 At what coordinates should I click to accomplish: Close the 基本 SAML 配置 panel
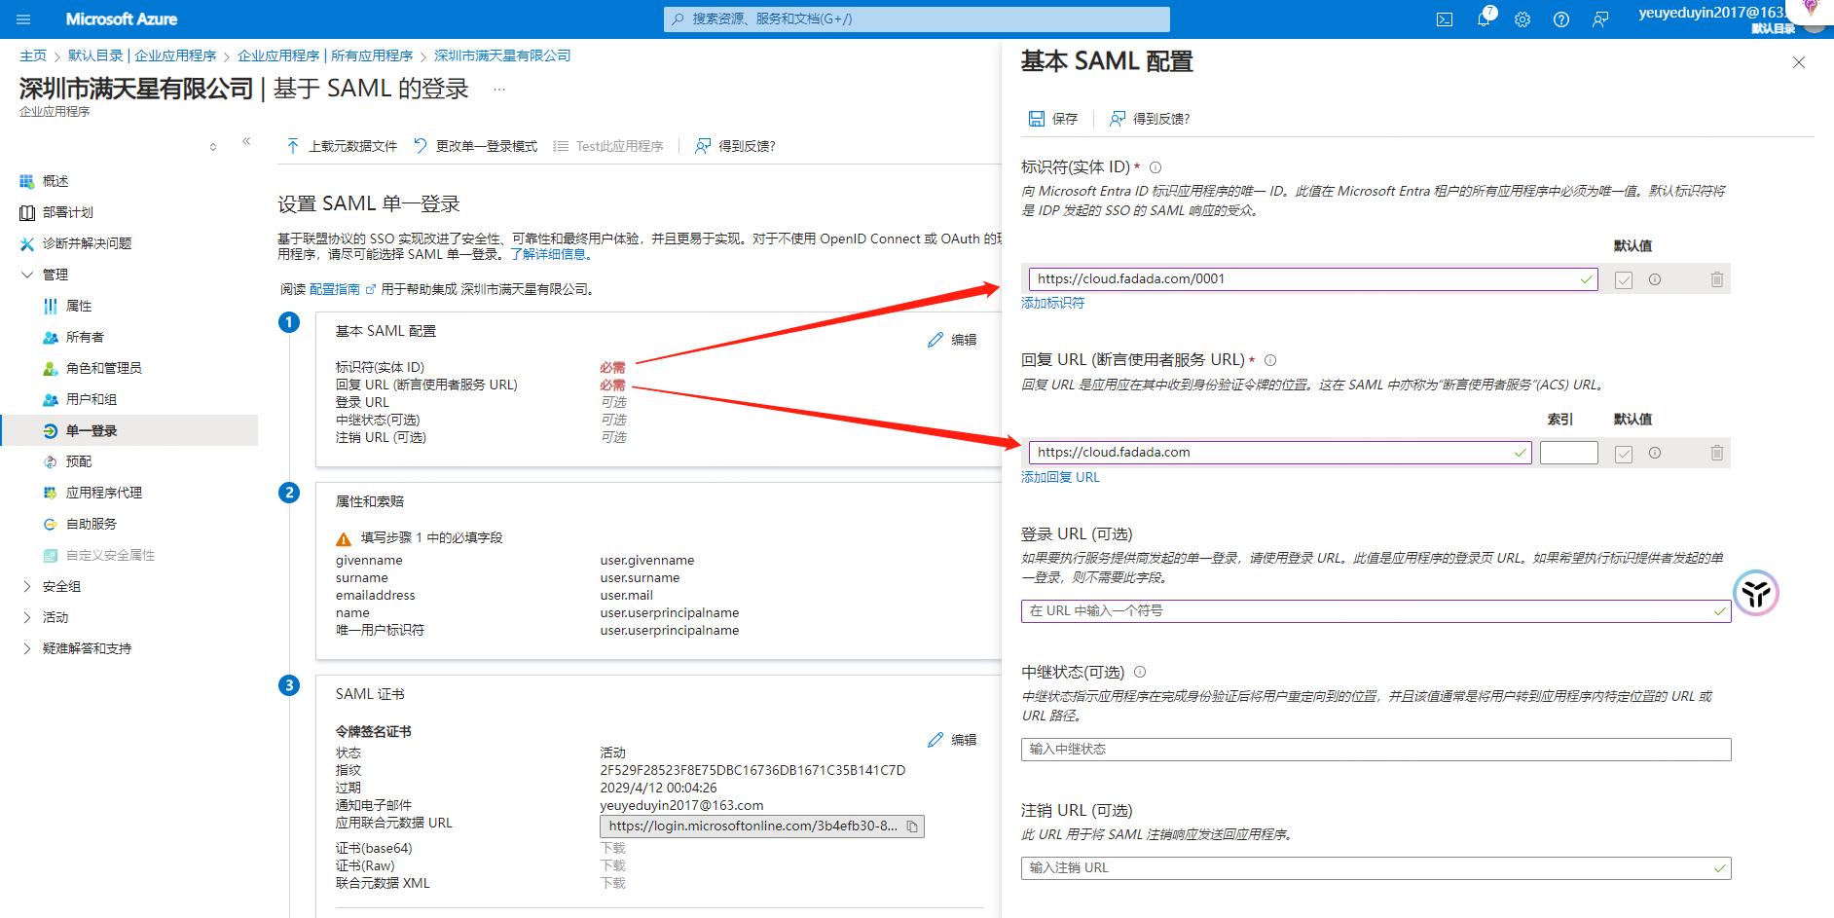(1799, 62)
